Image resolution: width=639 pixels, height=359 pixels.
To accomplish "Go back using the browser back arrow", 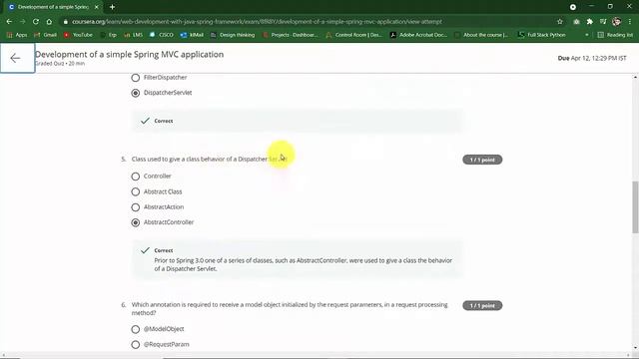I will click(9, 22).
